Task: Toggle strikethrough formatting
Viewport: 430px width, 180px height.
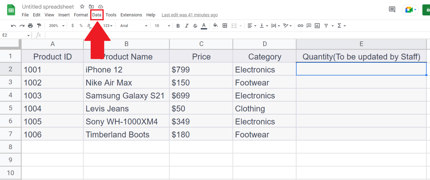Action: click(x=195, y=26)
